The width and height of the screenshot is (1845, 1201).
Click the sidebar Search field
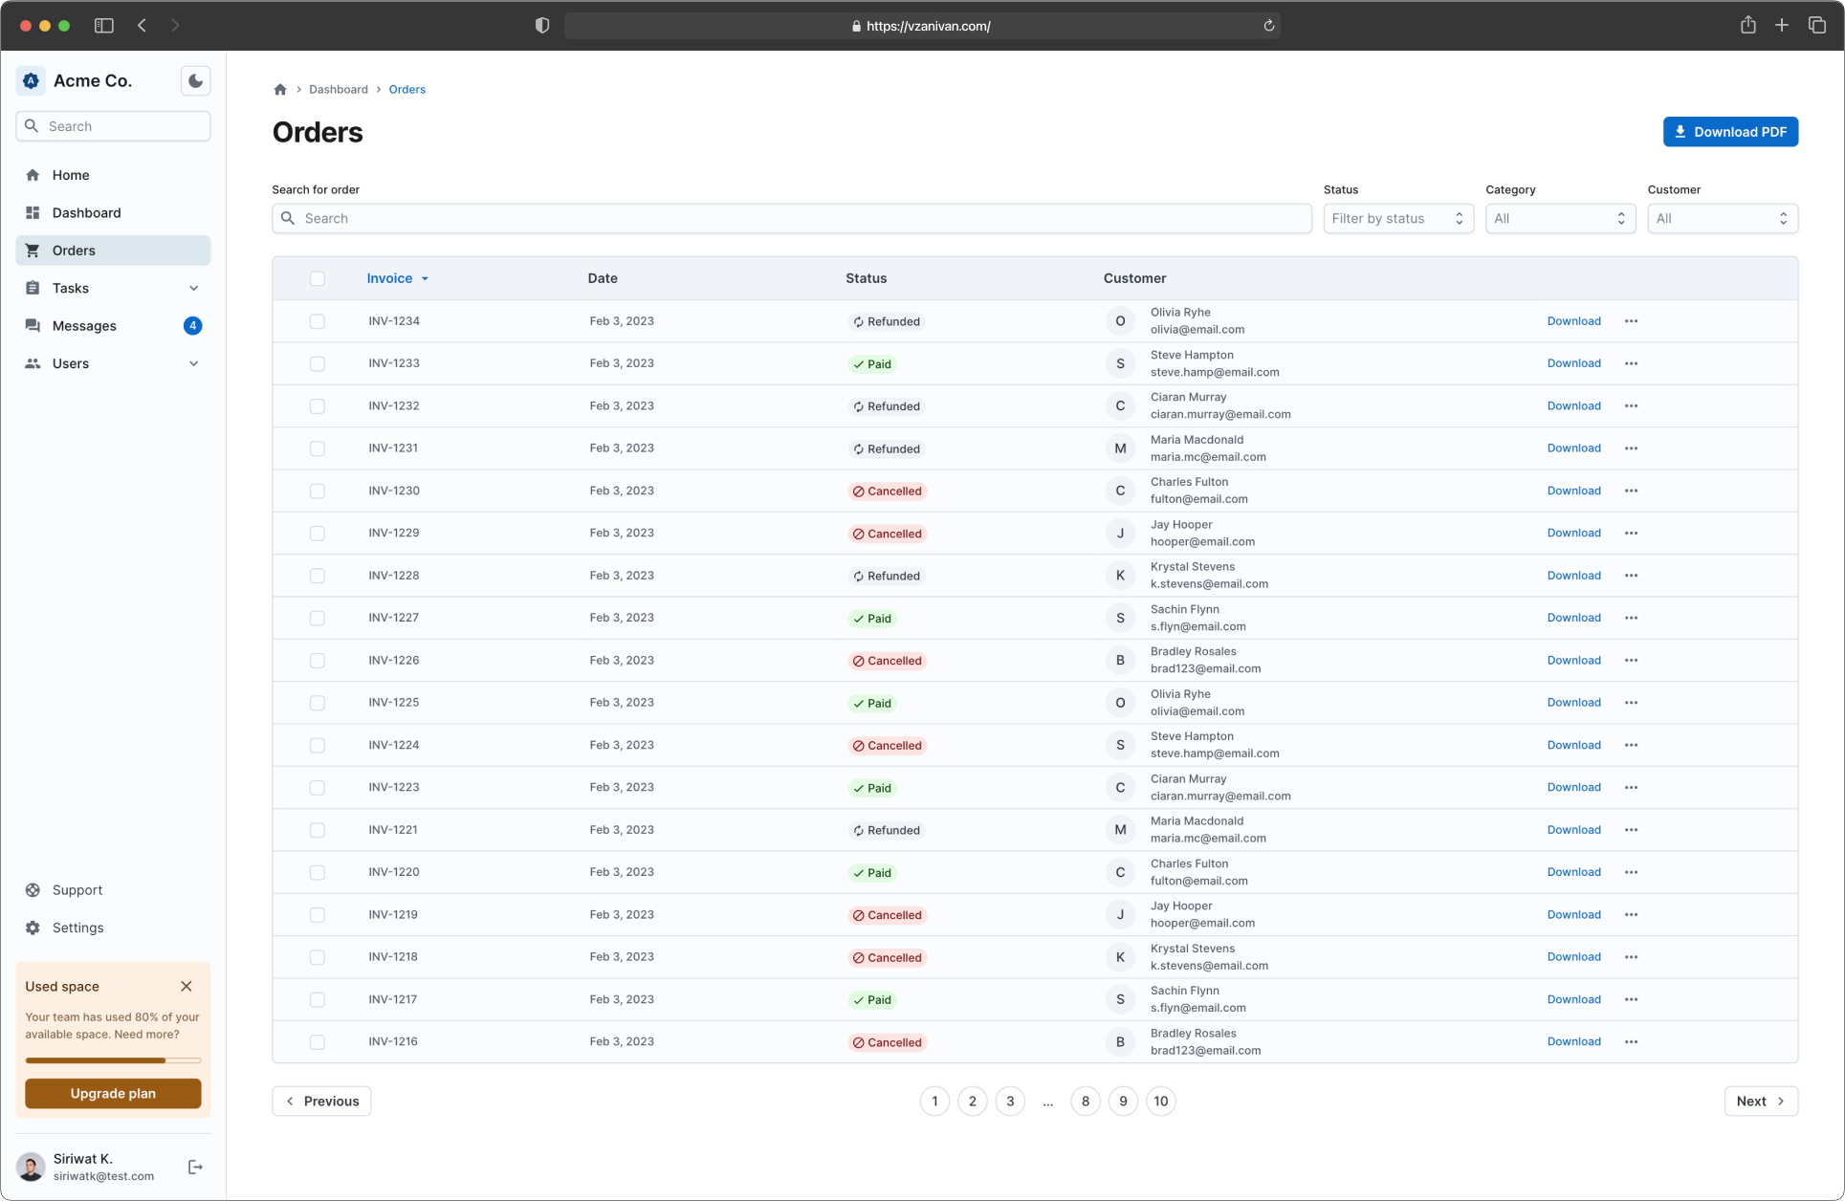tap(113, 126)
